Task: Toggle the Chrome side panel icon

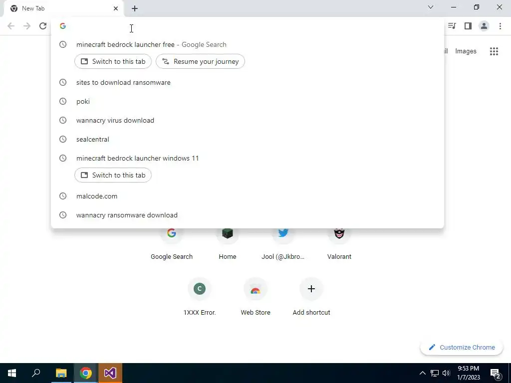Action: (x=468, y=26)
